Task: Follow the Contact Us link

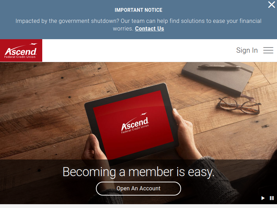Action: pyautogui.click(x=150, y=29)
